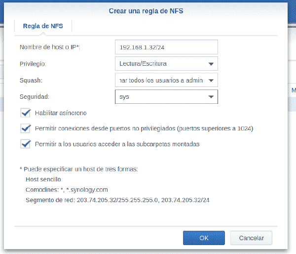This screenshot has height=254, width=296.
Task: Select the 'Crear una regla de NFS' title
Action: coord(146,11)
